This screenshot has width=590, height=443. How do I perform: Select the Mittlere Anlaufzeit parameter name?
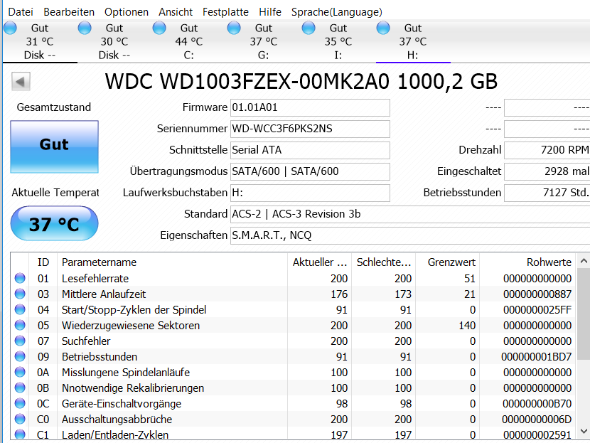click(104, 294)
